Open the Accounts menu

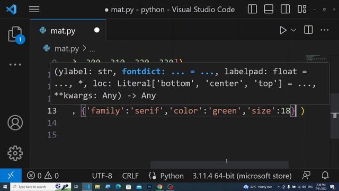pos(15,123)
